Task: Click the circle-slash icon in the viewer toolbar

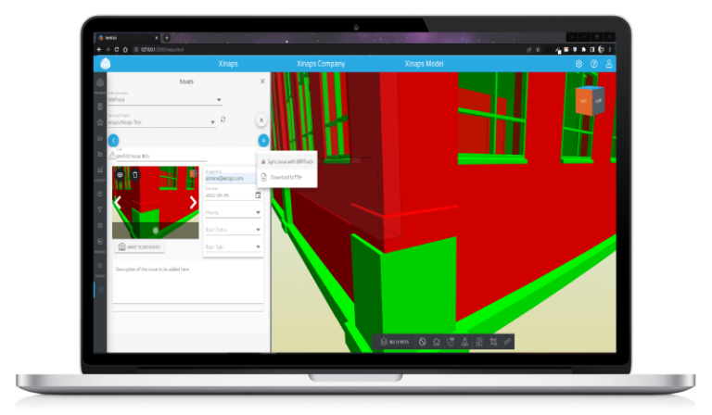Action: 423,342
